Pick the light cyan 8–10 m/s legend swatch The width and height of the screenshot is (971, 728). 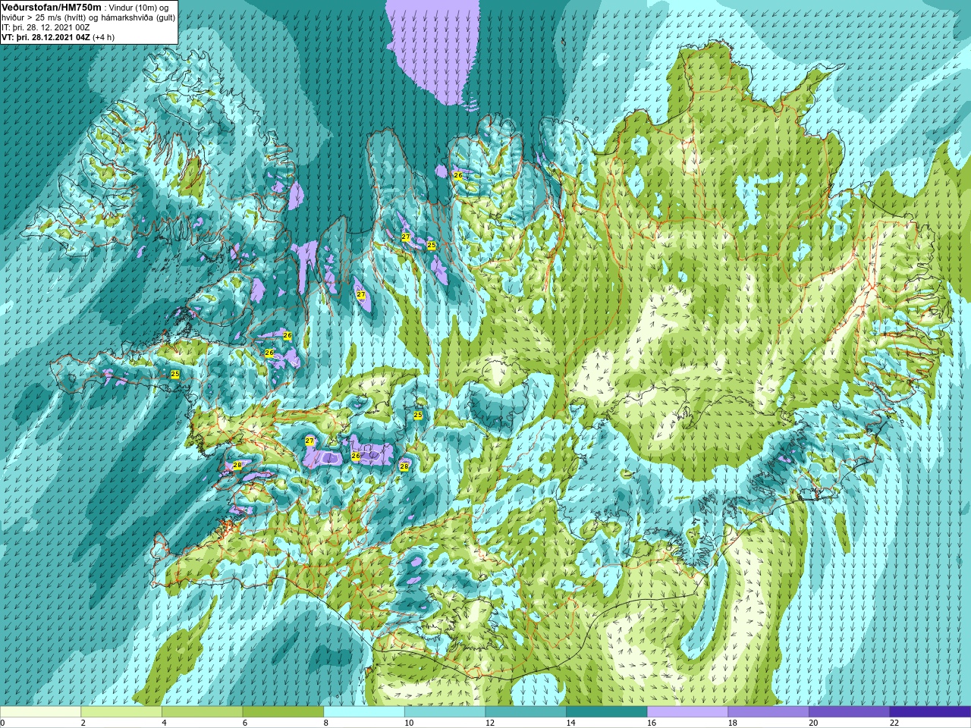363,711
